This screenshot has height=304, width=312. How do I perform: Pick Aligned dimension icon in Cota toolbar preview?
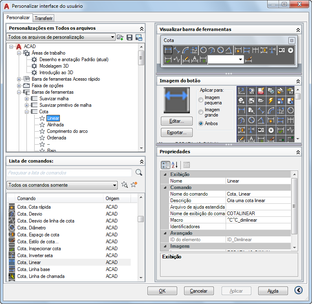[177, 50]
